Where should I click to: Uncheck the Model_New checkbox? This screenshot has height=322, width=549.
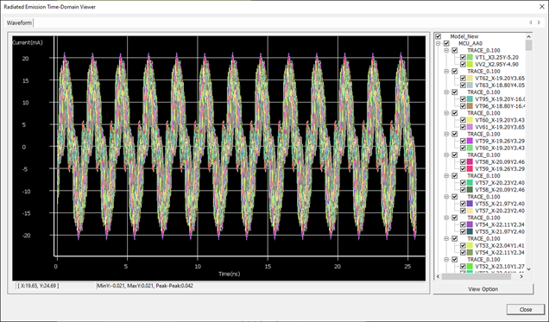(x=438, y=36)
